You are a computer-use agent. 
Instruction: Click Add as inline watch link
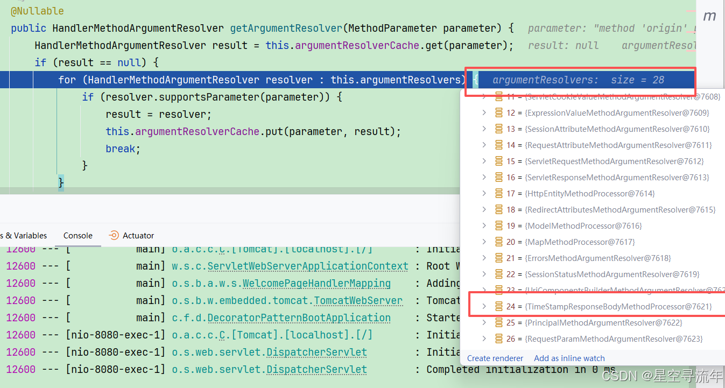[x=569, y=358]
